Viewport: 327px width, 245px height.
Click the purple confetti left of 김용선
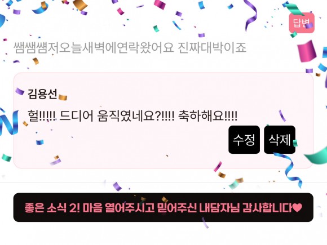(20, 91)
